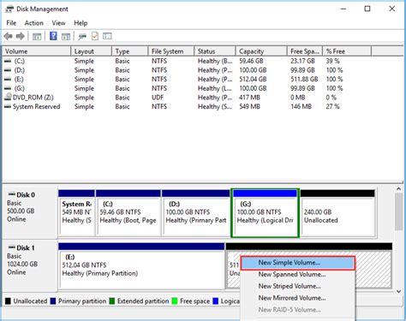Image resolution: width=406 pixels, height=321 pixels.
Task: Choose New Striped Volume from context menu
Action: (x=298, y=286)
